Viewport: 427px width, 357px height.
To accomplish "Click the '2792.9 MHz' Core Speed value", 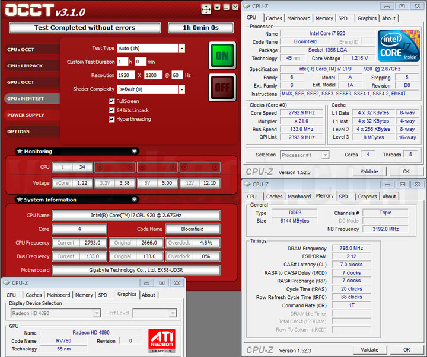I will (x=301, y=113).
